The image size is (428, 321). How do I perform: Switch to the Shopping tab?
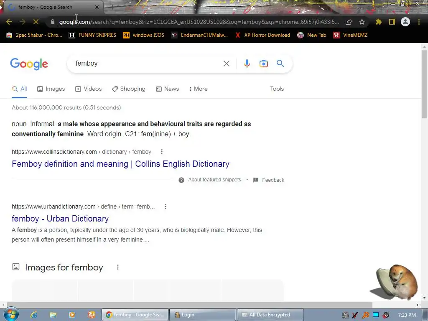(129, 89)
